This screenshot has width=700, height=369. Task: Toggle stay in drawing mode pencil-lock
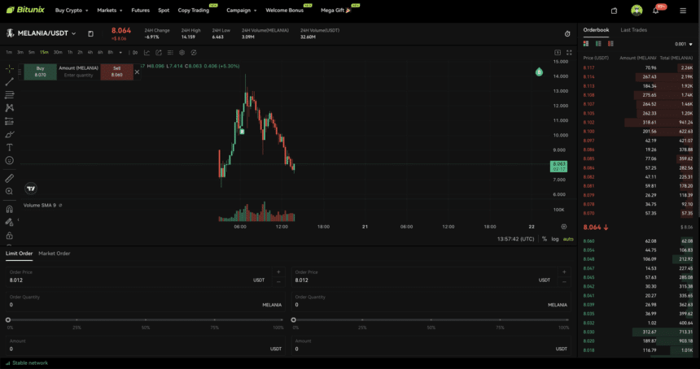pyautogui.click(x=10, y=222)
